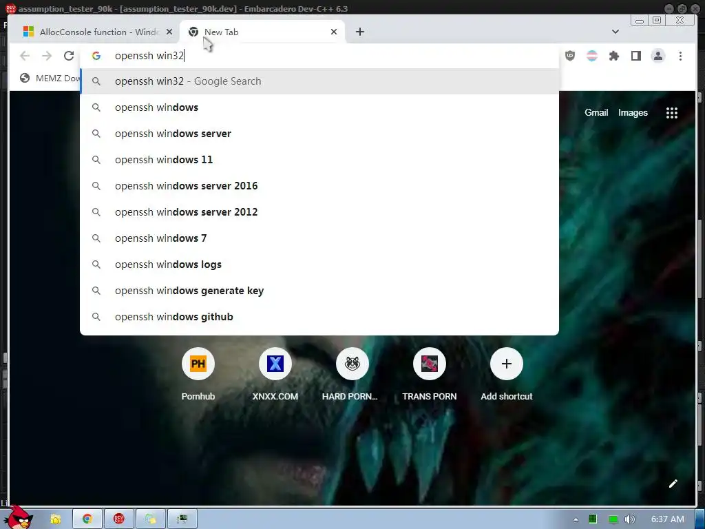Open Chrome from the taskbar
Image resolution: width=705 pixels, height=529 pixels.
pyautogui.click(x=87, y=519)
